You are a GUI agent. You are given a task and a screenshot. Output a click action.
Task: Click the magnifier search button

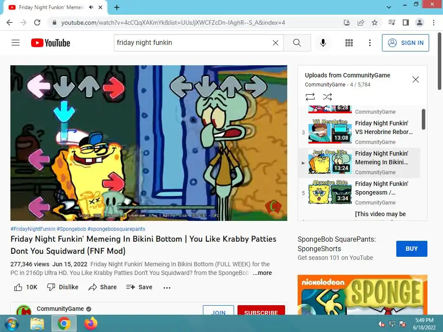[297, 43]
